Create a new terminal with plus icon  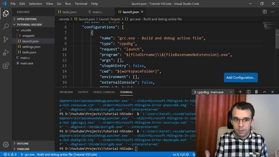240,92
